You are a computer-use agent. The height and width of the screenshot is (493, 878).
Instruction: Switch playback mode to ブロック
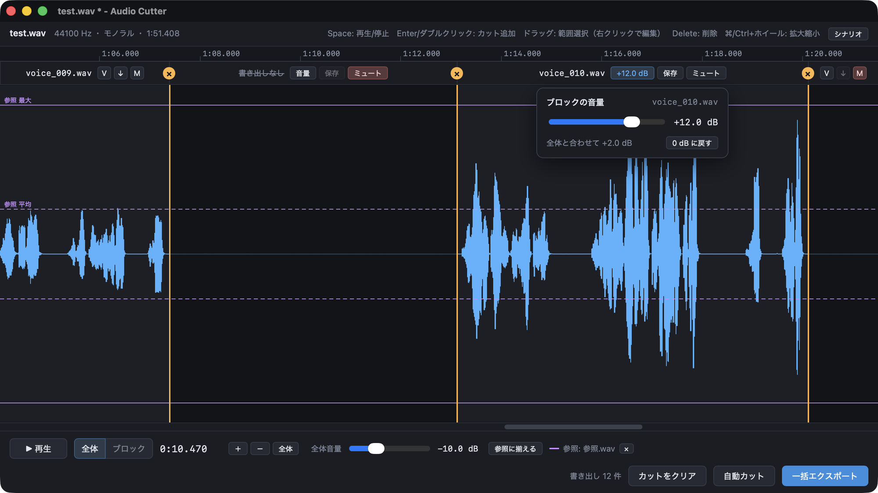coord(129,448)
